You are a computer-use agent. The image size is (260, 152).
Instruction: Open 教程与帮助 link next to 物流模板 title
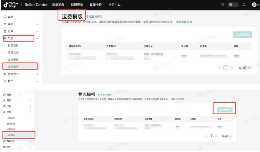(x=106, y=95)
